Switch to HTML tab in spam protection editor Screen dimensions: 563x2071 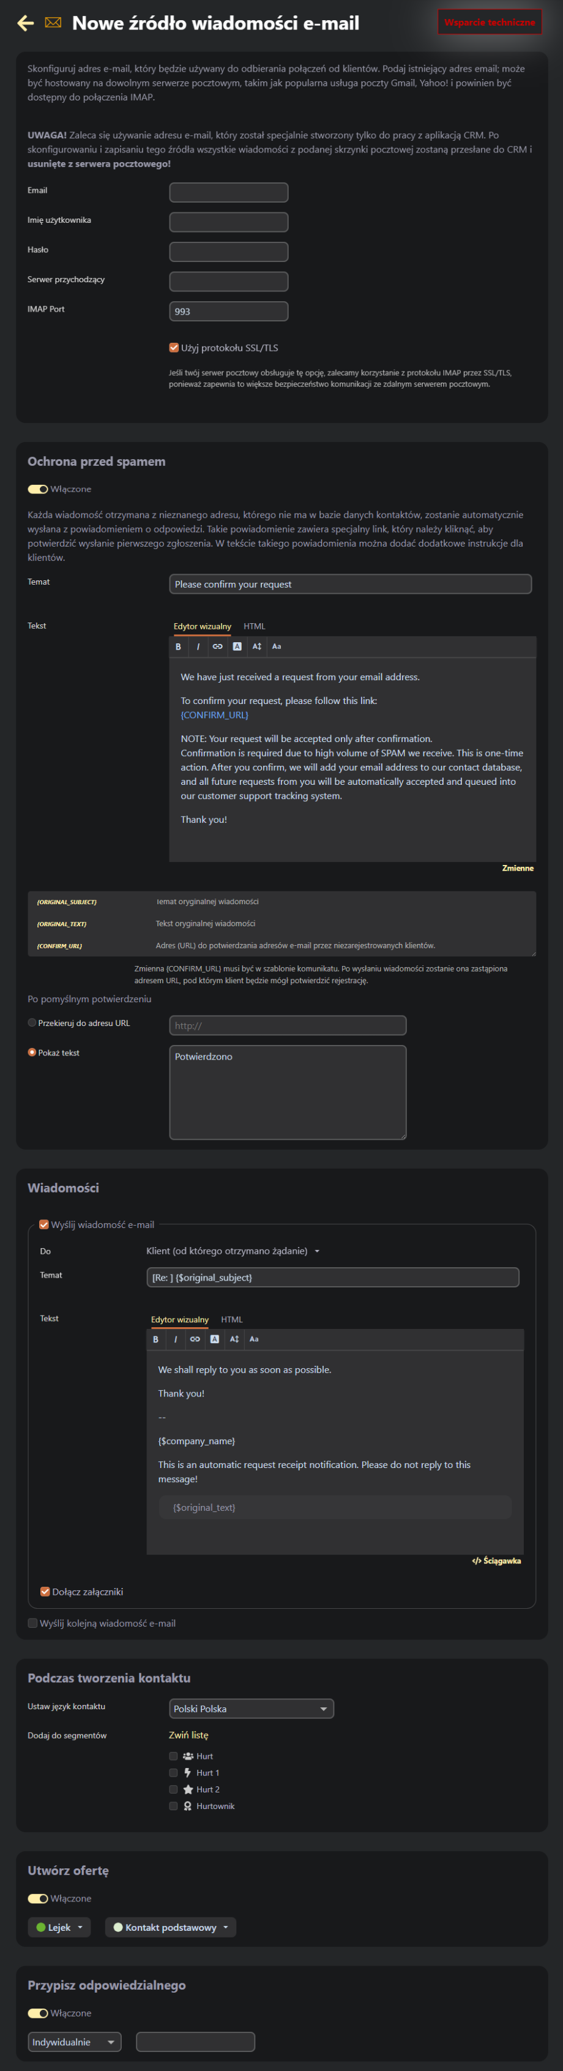[x=254, y=626]
